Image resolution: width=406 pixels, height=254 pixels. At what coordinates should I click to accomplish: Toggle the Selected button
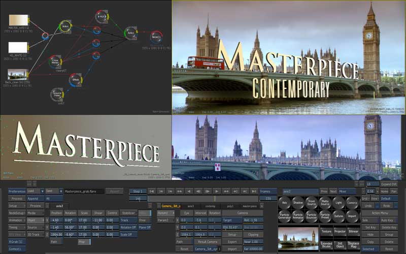[x=370, y=249]
